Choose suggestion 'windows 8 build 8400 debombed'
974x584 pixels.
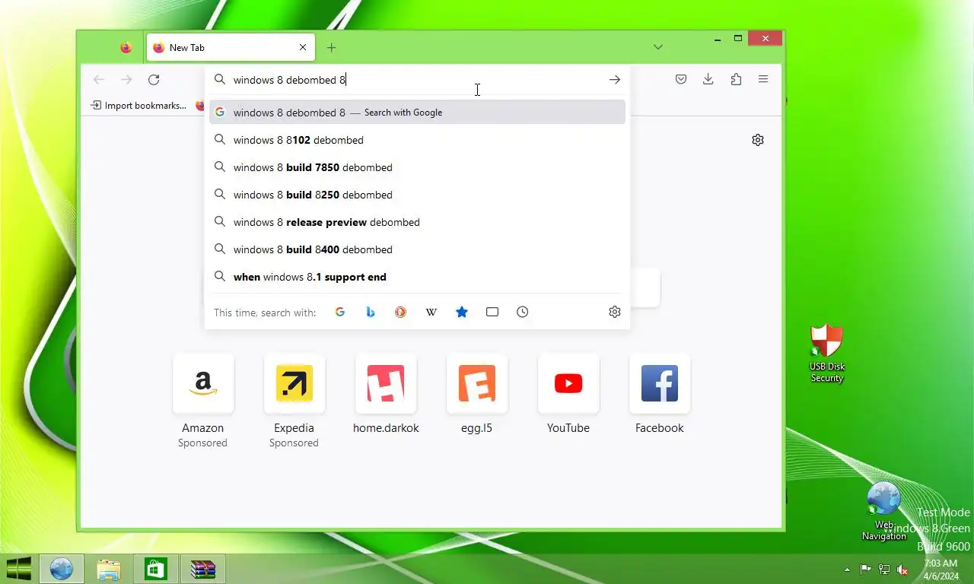(x=417, y=249)
